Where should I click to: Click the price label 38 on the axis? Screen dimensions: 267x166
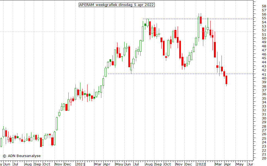[x=264, y=87]
